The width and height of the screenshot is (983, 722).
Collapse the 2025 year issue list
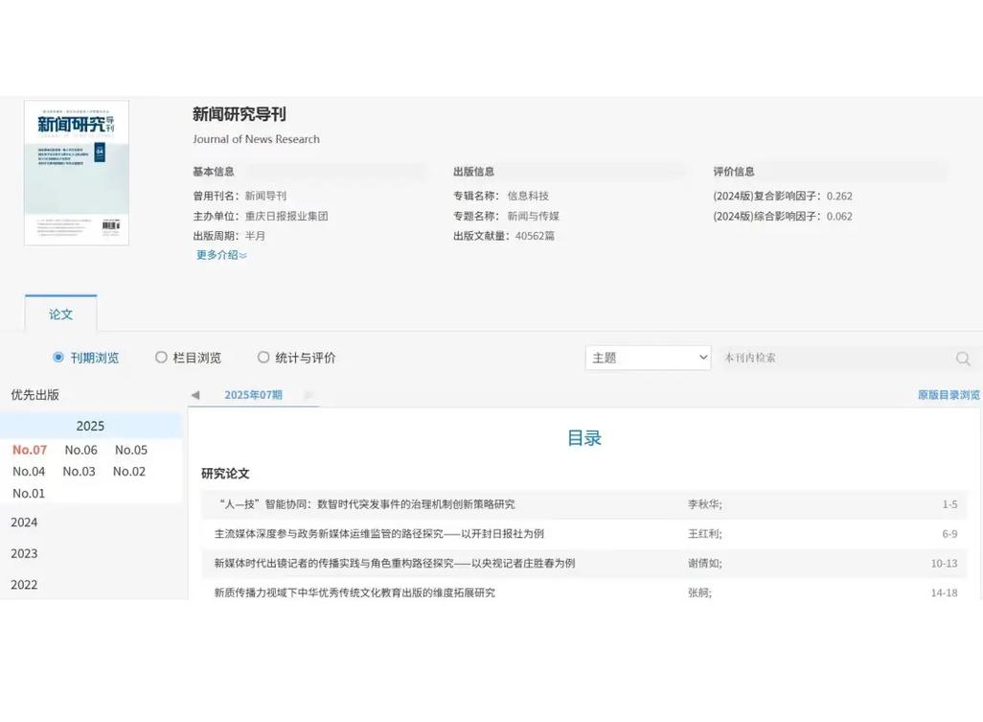(90, 426)
